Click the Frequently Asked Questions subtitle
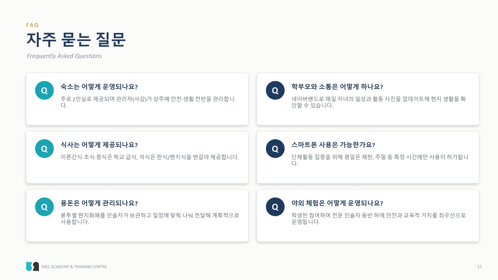The height and width of the screenshot is (280, 498). 64,56
